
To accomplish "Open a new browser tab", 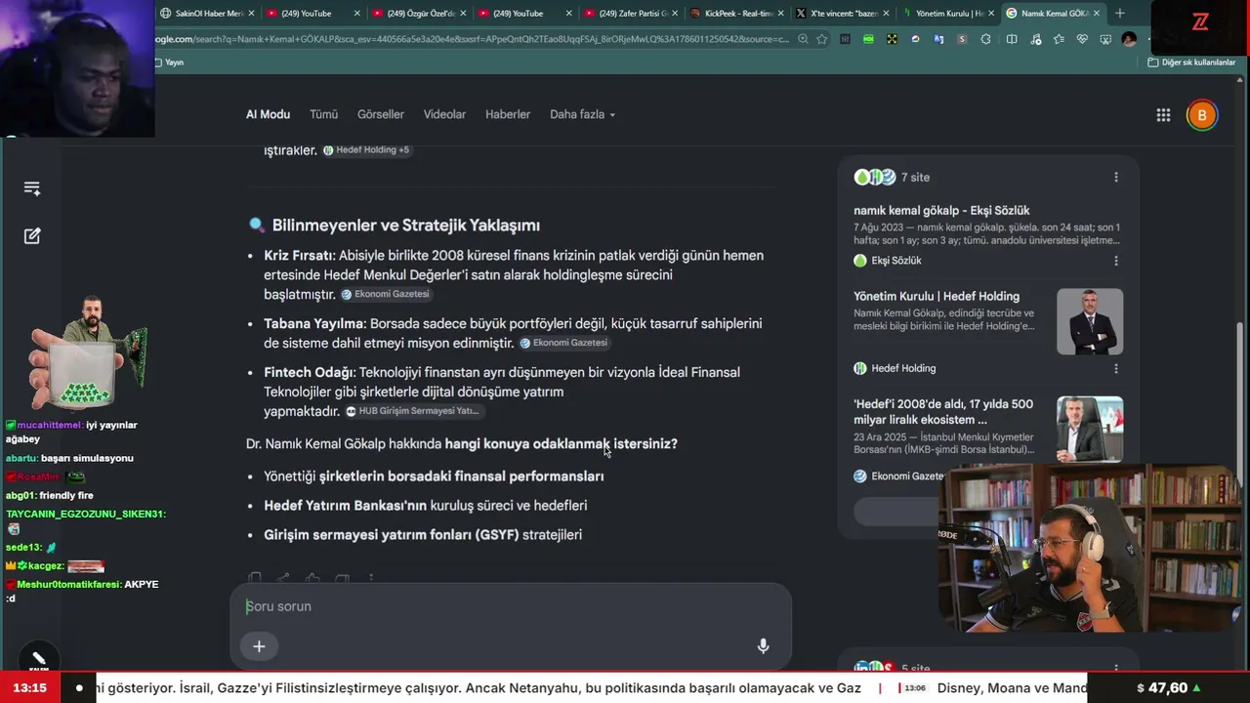I will click(1119, 13).
